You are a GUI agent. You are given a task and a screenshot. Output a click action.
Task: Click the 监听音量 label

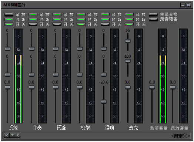(159, 128)
